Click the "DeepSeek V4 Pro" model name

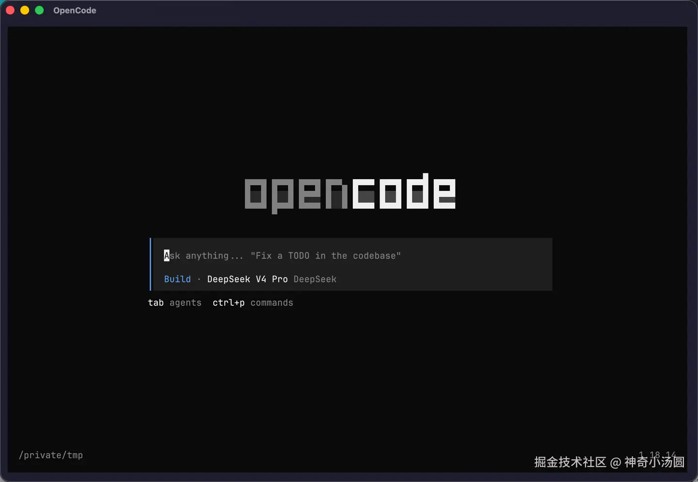(x=247, y=279)
